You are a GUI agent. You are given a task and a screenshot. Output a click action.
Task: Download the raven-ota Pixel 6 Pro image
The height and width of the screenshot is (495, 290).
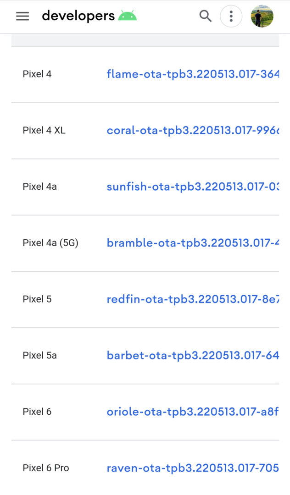193,468
